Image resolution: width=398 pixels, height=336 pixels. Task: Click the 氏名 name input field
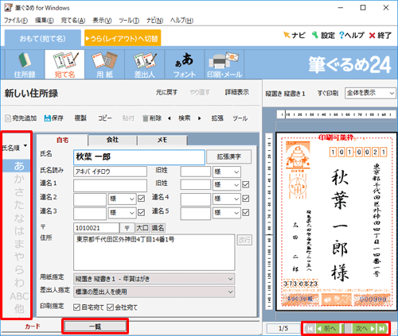[x=139, y=157]
